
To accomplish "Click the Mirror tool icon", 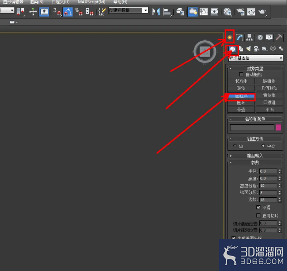I will 156,11.
